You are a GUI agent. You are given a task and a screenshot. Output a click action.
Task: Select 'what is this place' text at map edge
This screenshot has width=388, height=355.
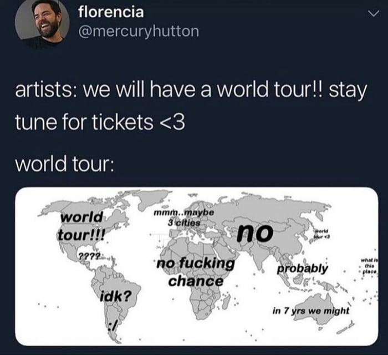pos(369,266)
